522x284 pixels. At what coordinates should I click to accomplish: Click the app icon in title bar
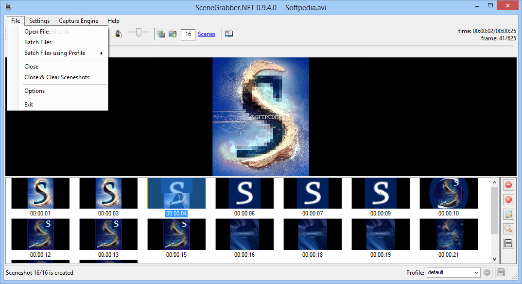click(9, 6)
